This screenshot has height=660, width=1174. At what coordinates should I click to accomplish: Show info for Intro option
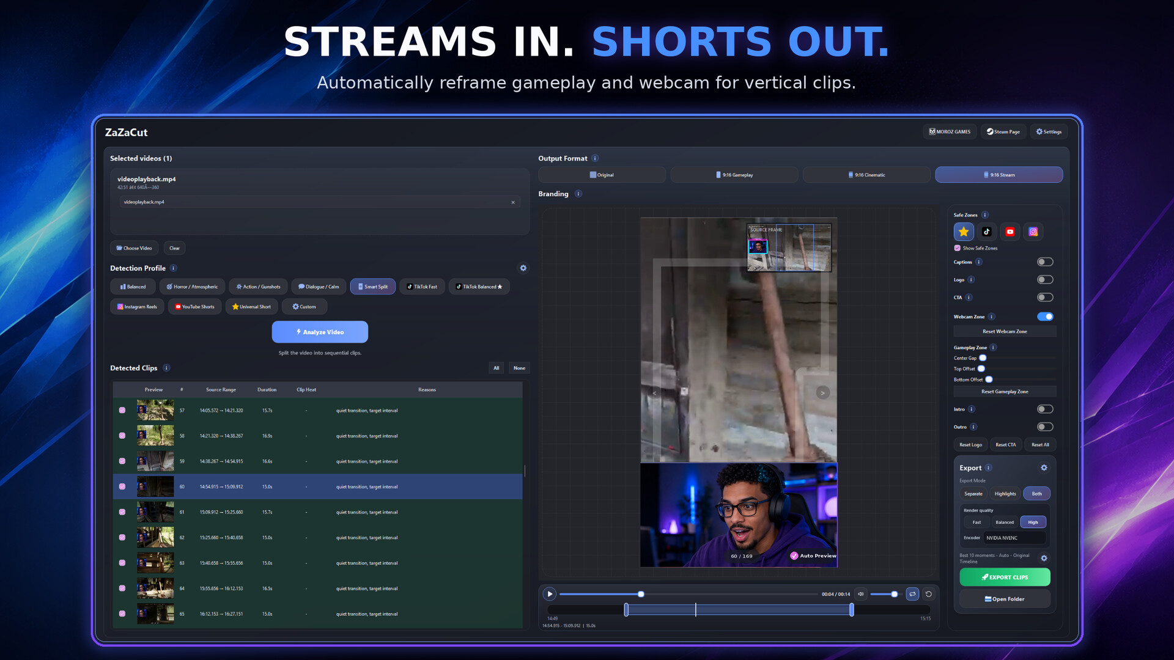(x=972, y=409)
